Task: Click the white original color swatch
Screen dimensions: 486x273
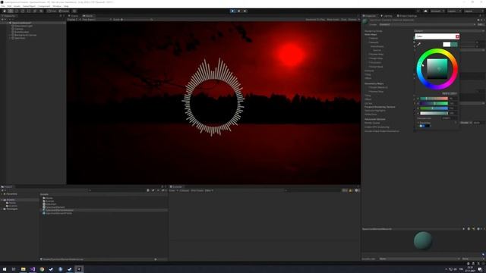Action: click(447, 45)
